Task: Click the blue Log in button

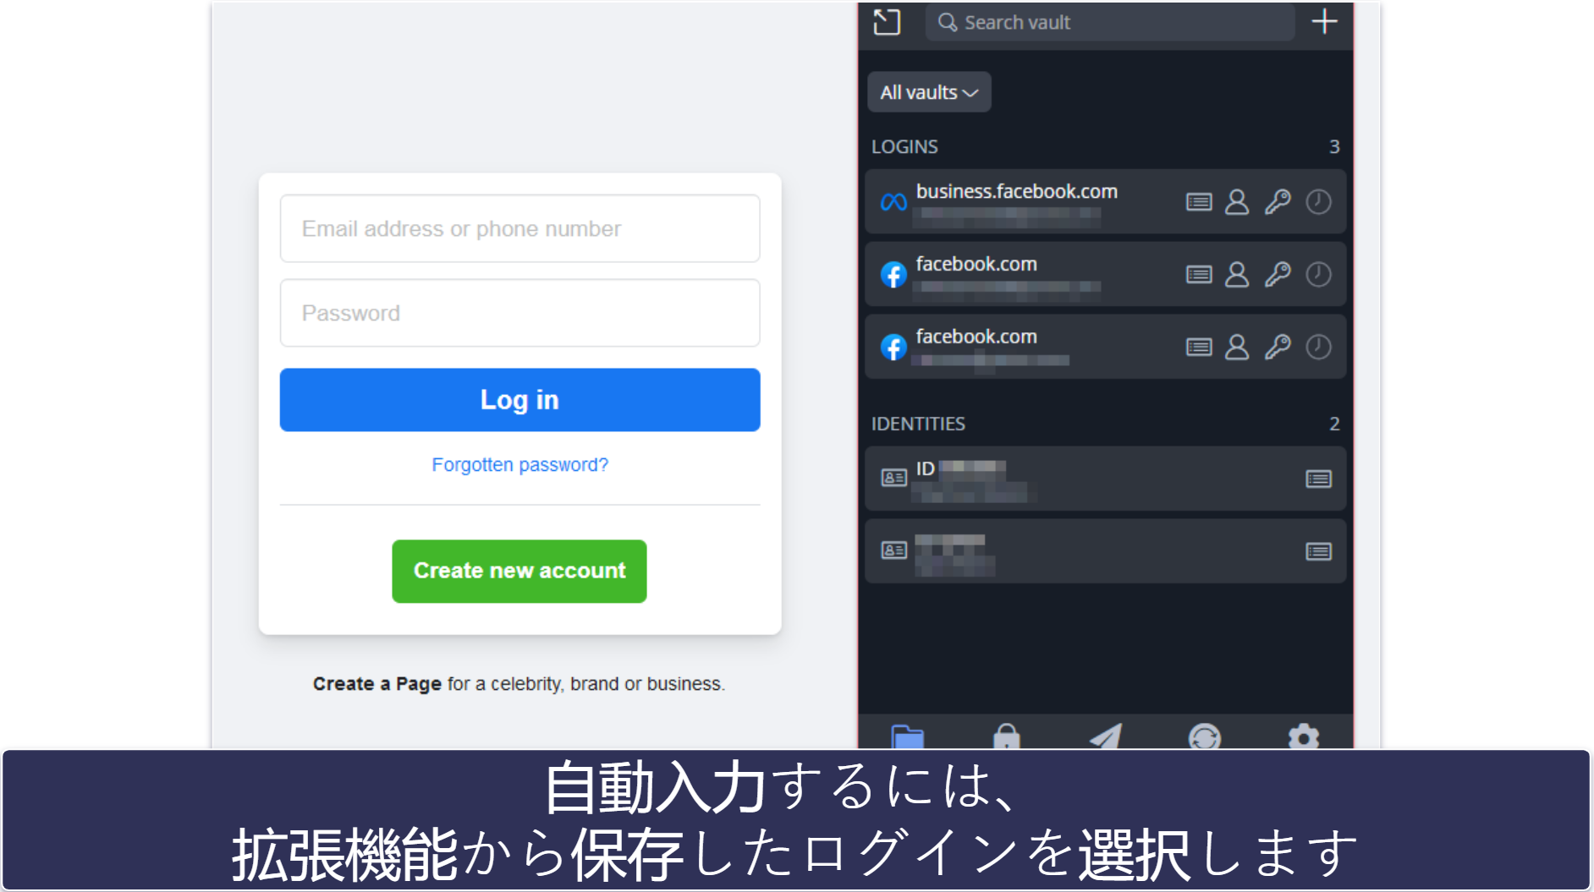Action: pyautogui.click(x=519, y=400)
